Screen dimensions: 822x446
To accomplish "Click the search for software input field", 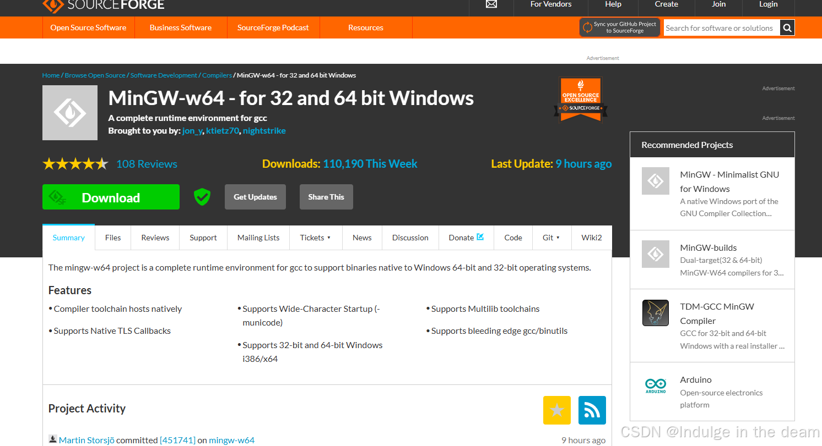I will pyautogui.click(x=722, y=28).
